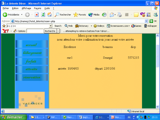This screenshot has height=120, width=160.
Task: Open the ? help menu
Action: 54,8
